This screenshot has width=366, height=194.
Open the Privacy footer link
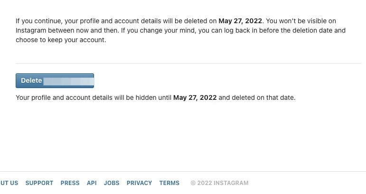(139, 183)
